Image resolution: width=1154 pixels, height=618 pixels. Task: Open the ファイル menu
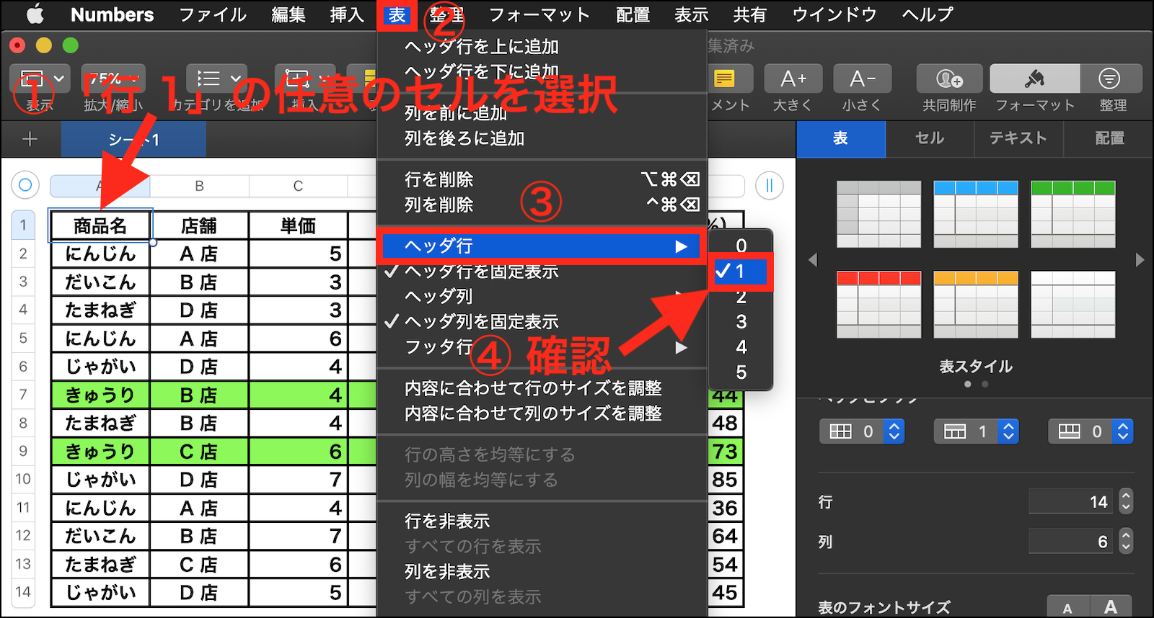click(213, 14)
